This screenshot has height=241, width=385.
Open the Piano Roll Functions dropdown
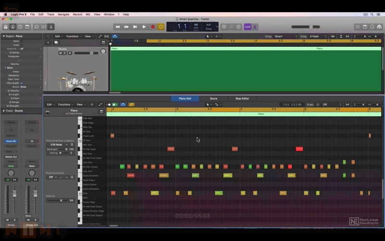(x=65, y=105)
